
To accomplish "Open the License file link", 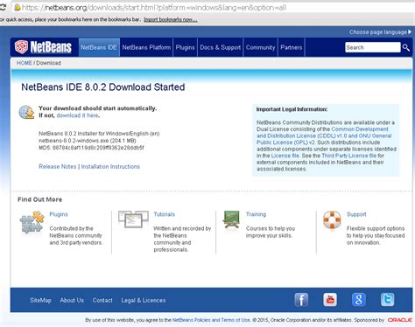I will [x=285, y=156].
